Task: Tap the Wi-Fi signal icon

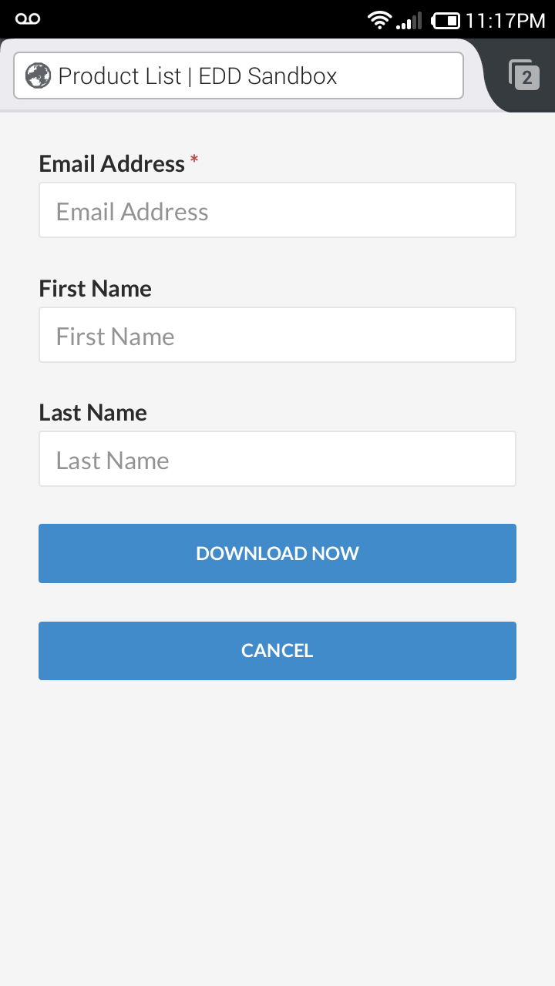Action: [x=379, y=20]
